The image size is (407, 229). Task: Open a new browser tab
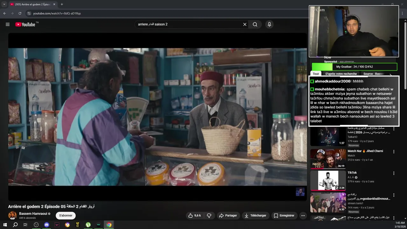tap(62, 4)
